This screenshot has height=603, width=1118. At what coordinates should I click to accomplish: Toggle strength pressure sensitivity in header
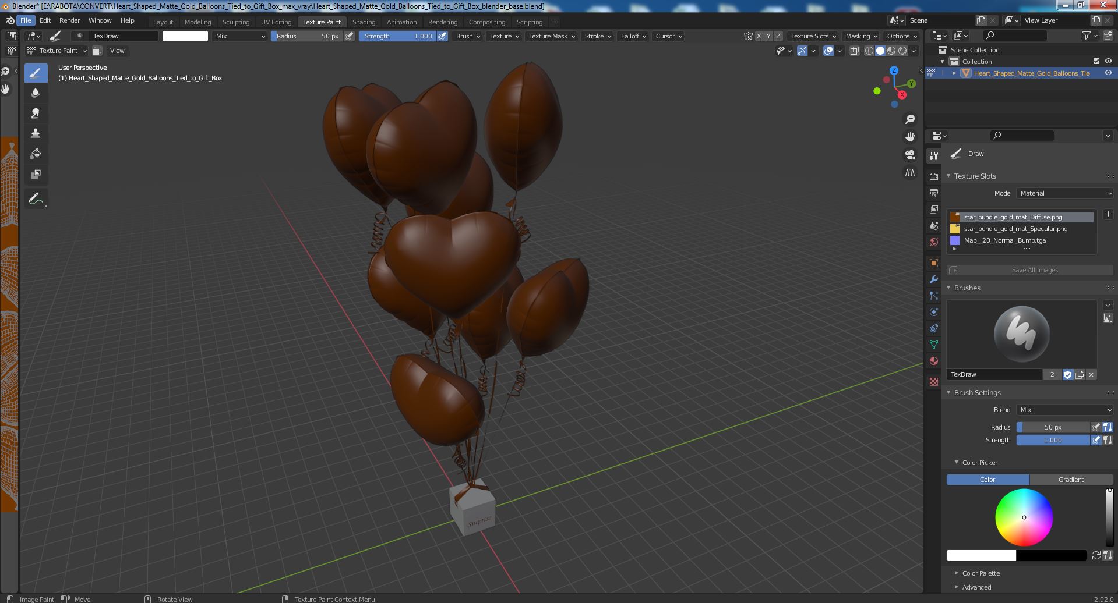(x=443, y=36)
